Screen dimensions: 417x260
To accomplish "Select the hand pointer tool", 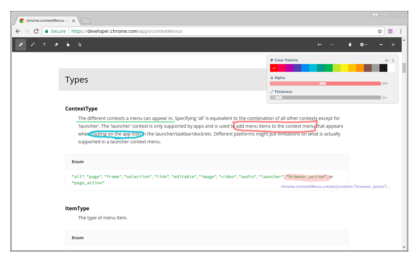I will coord(68,45).
